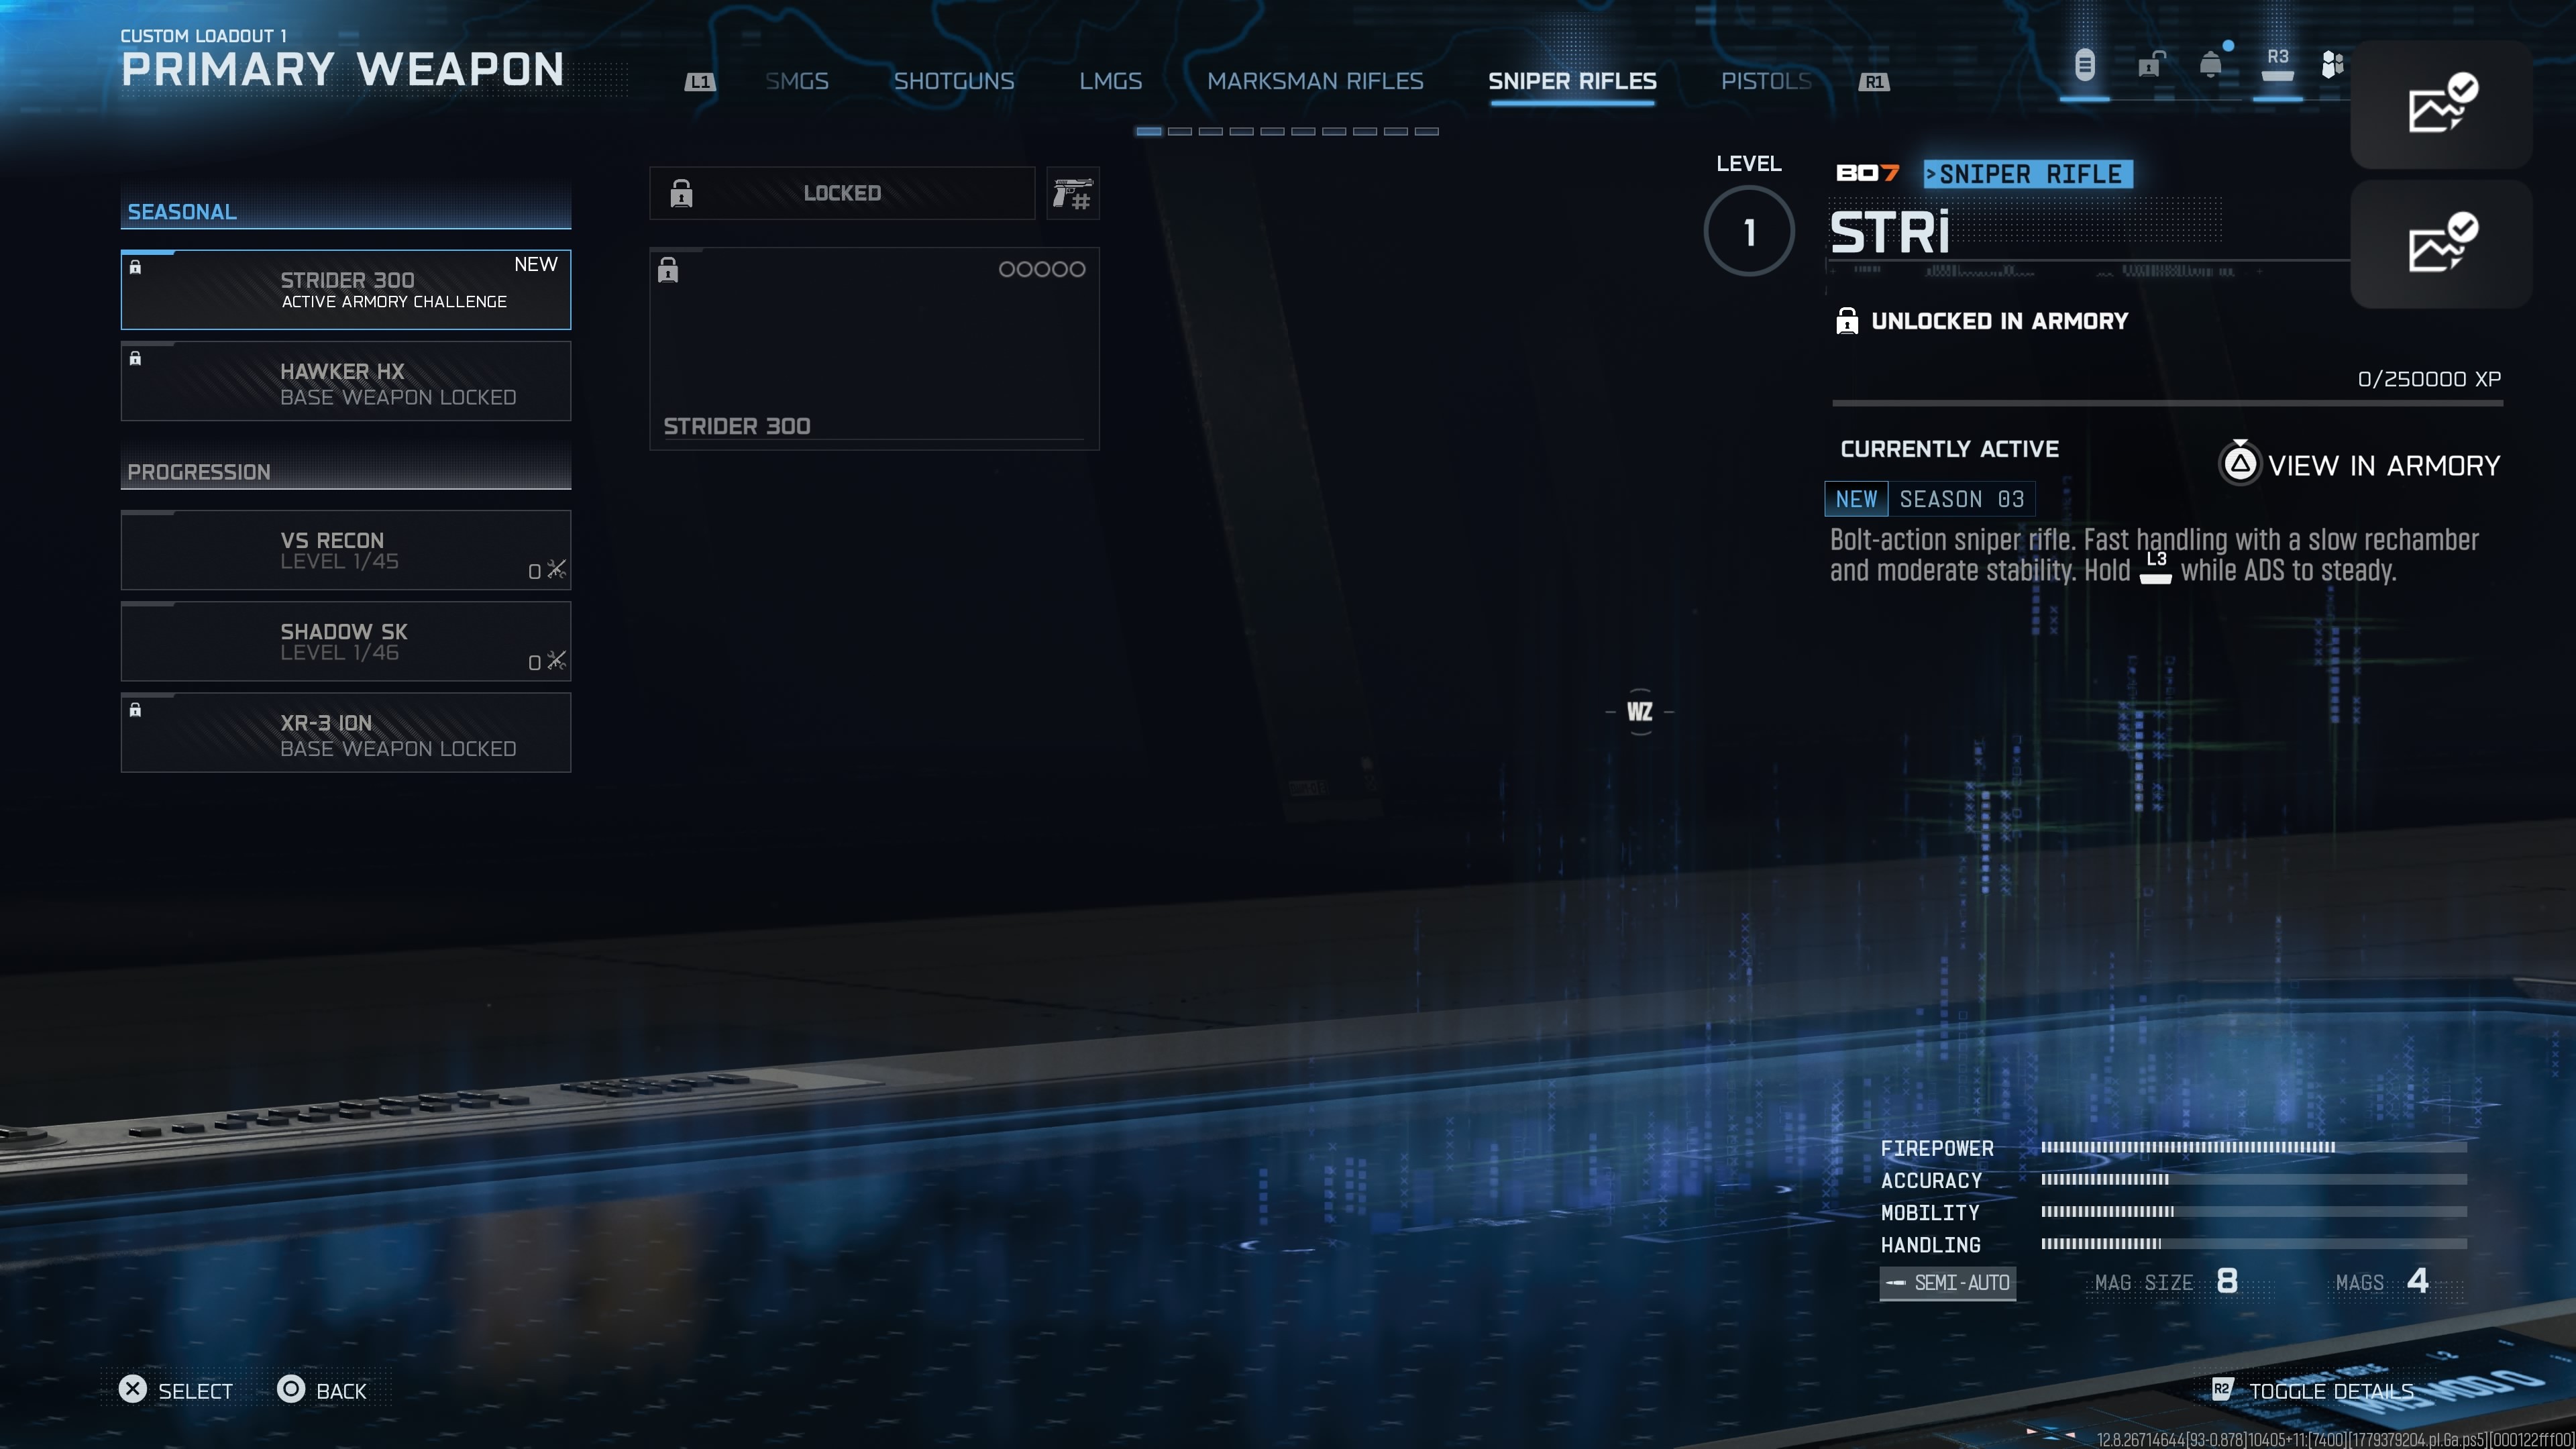Image resolution: width=2576 pixels, height=1449 pixels.
Task: Click lock icon on XR-3 ION row
Action: point(135,710)
